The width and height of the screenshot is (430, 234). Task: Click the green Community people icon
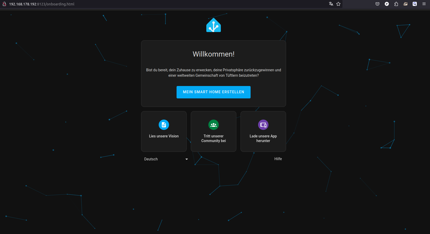coord(213,125)
